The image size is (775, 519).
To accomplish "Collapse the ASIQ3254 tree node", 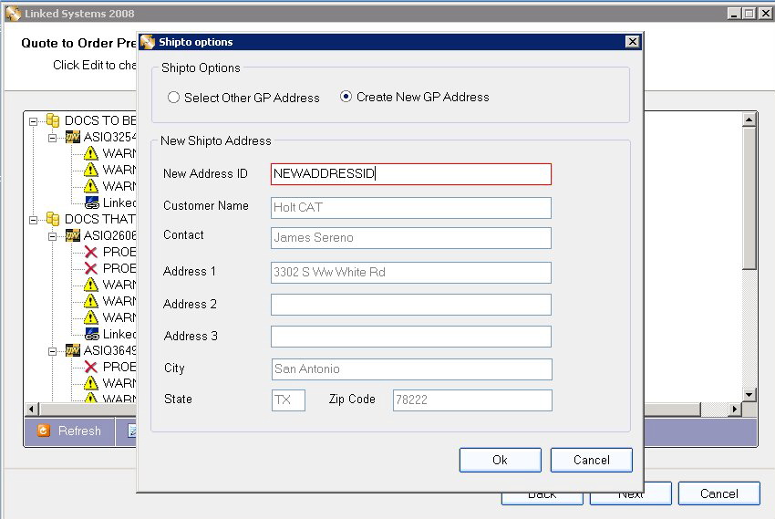I will click(52, 138).
